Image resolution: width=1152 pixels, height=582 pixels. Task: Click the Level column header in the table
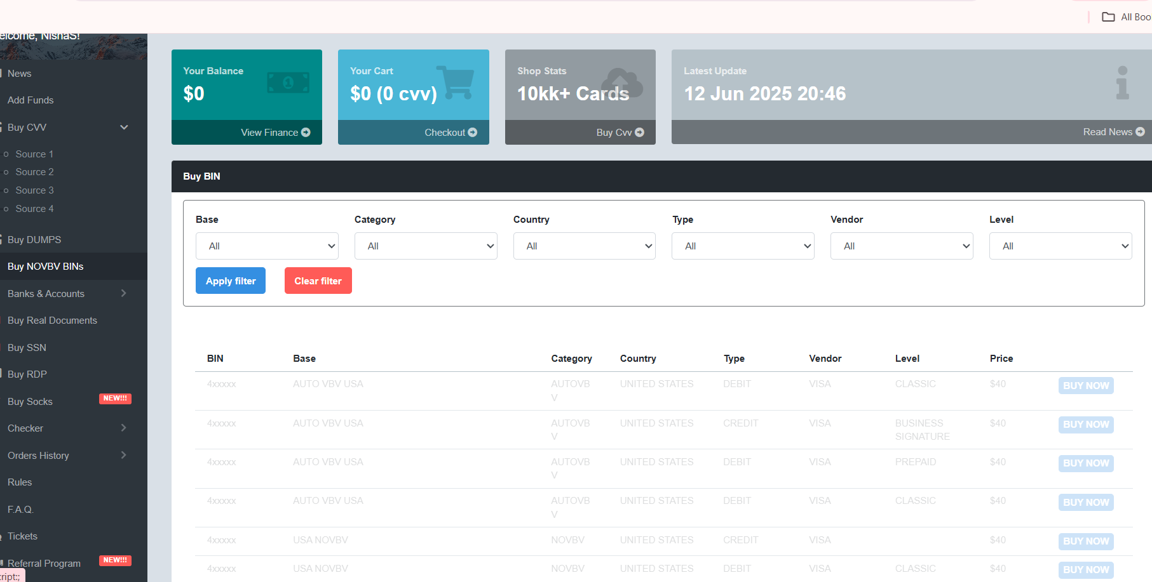pyautogui.click(x=907, y=359)
